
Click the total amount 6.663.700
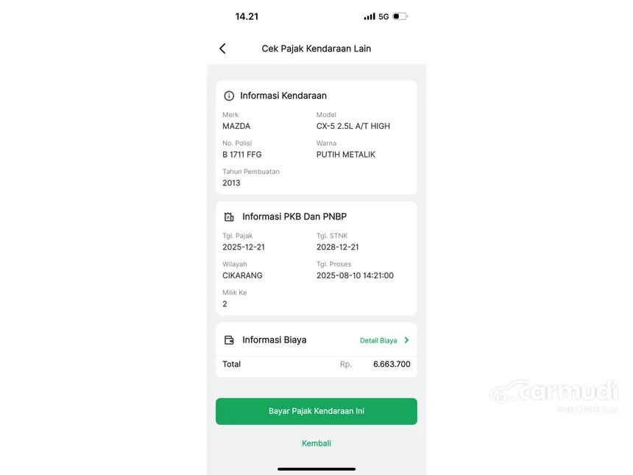coord(392,365)
